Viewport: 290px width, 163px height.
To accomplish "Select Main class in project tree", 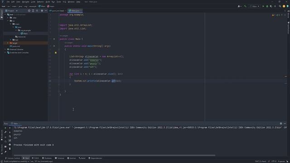I will (24, 34).
